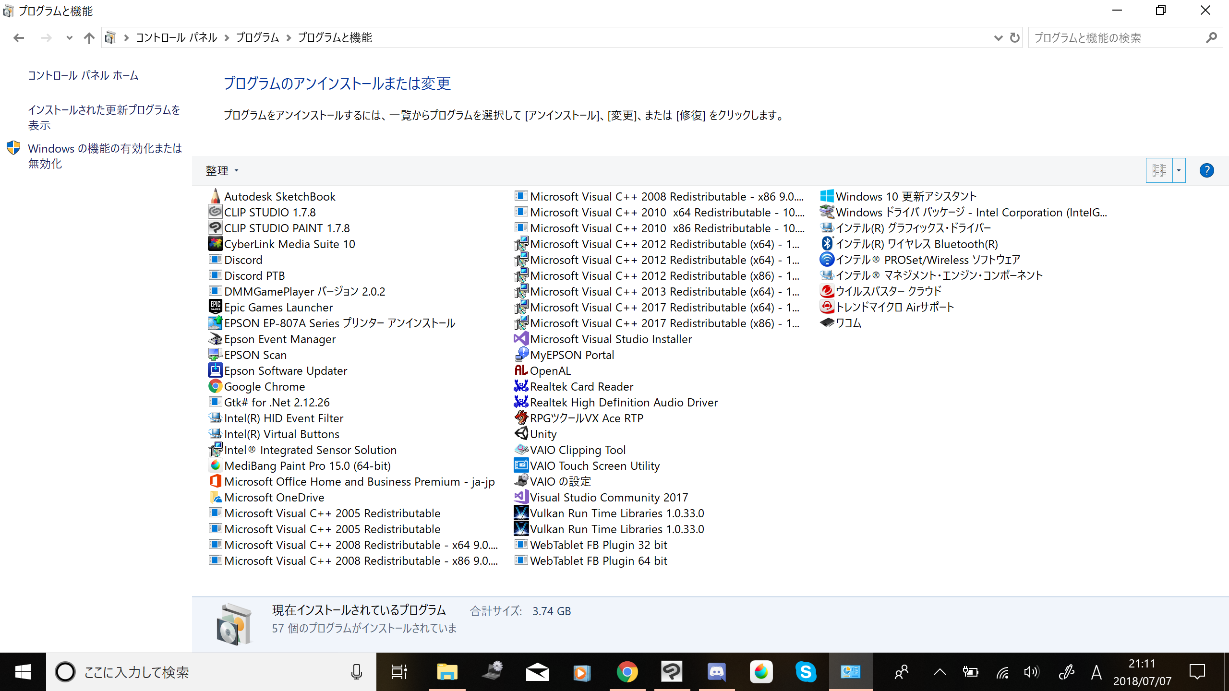The image size is (1229, 691).
Task: Toggle the list view layout button
Action: (1159, 170)
